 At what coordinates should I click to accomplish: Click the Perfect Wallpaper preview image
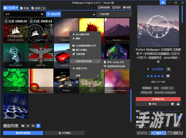[158, 26]
